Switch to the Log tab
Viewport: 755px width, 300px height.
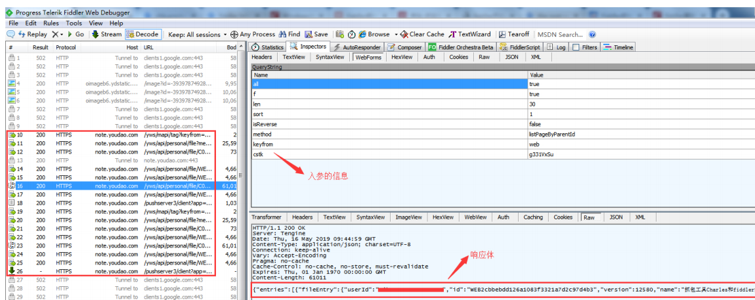pyautogui.click(x=556, y=47)
